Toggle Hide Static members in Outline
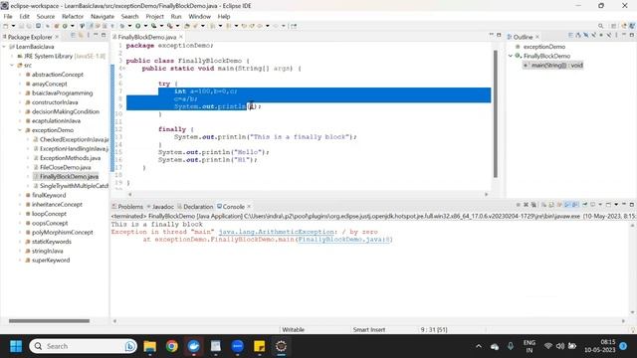 tap(594, 36)
